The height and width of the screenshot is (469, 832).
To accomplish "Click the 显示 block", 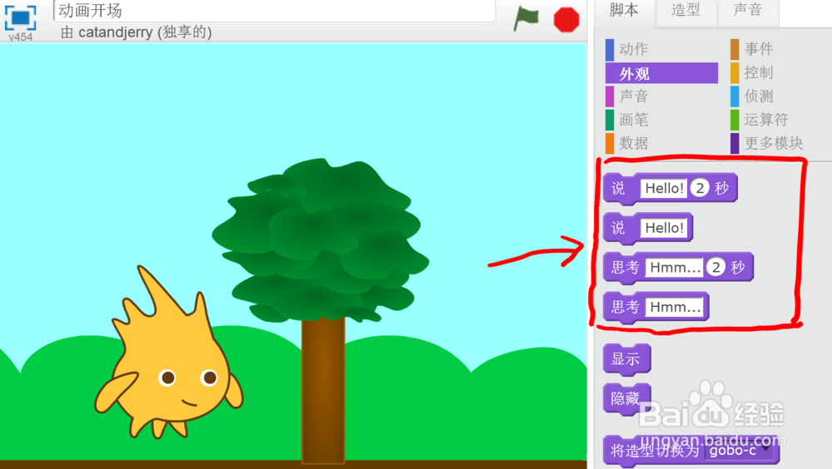I will [x=626, y=359].
